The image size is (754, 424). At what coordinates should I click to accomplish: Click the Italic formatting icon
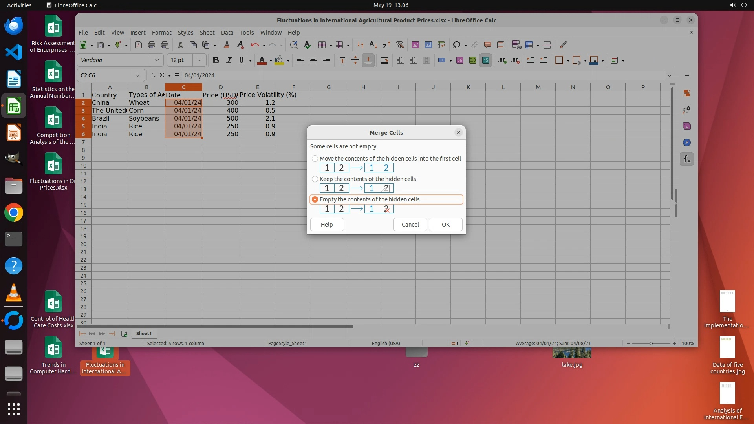pos(229,60)
